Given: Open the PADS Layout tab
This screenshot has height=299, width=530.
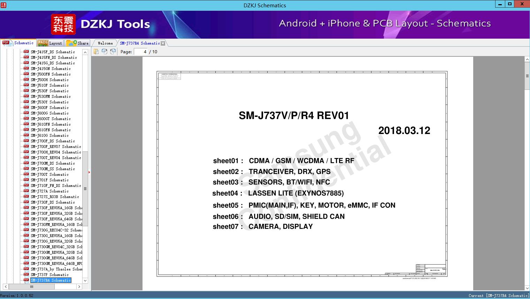Looking at the screenshot, I should [x=50, y=43].
